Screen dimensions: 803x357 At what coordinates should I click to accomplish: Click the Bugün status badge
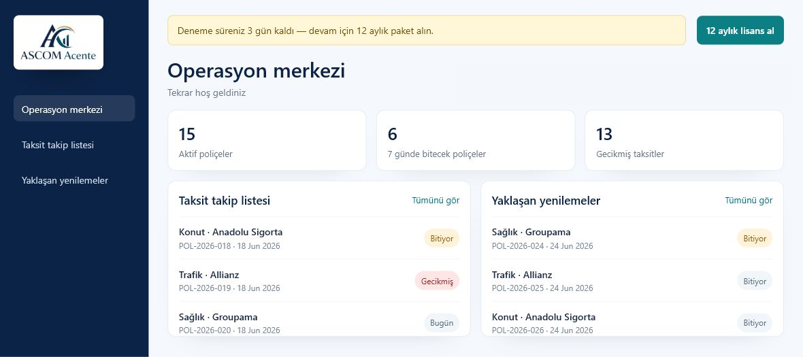click(x=442, y=323)
